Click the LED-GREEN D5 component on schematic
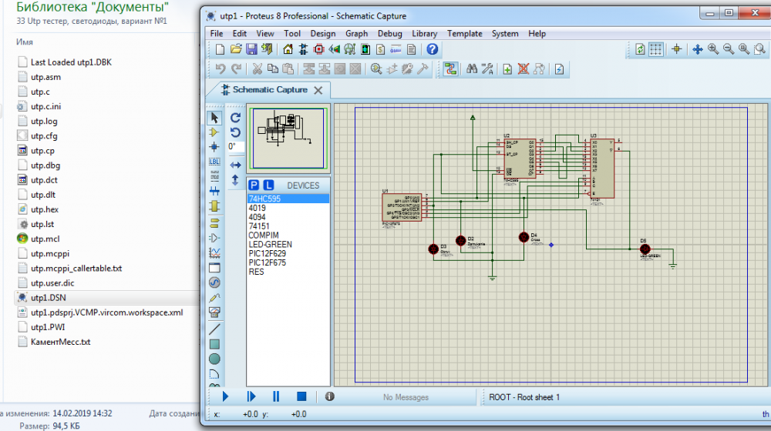Screen dimensions: 771x431 point(645,249)
